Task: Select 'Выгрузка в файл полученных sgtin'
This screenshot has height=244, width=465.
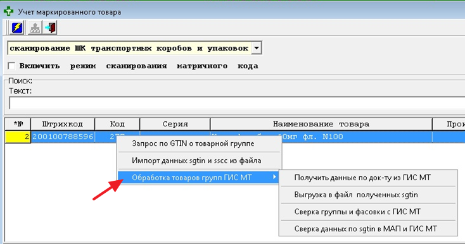Action: click(368, 195)
